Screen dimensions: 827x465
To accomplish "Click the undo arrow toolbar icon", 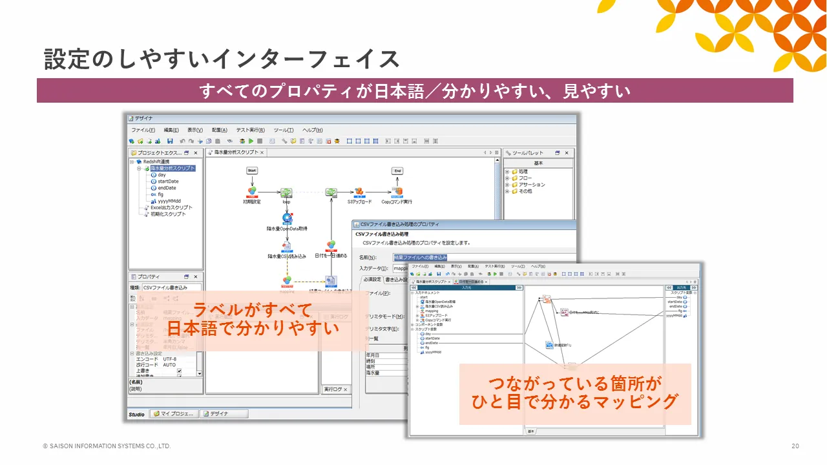I will (183, 141).
